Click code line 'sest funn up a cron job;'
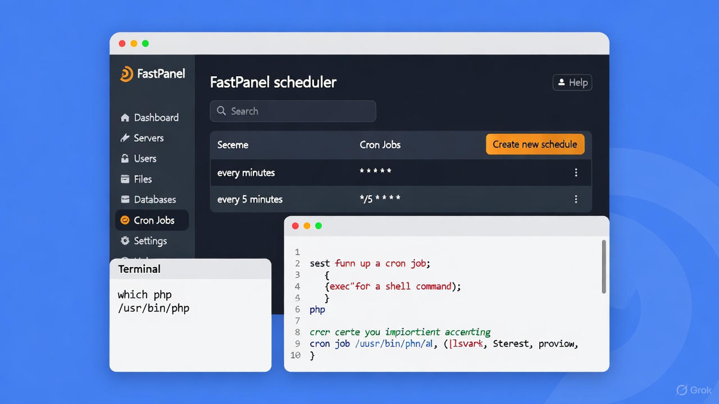719x404 pixels. 370,263
